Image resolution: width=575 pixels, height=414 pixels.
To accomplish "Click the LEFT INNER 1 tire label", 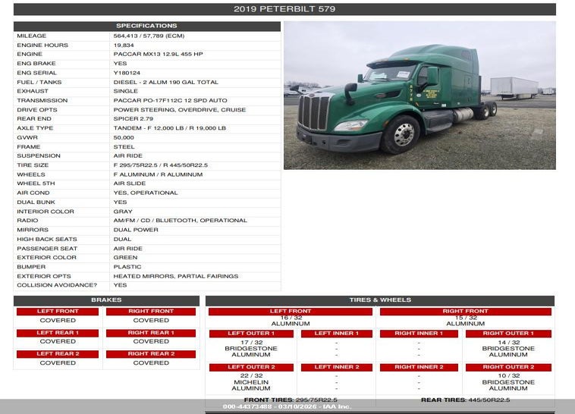I will pos(337,334).
